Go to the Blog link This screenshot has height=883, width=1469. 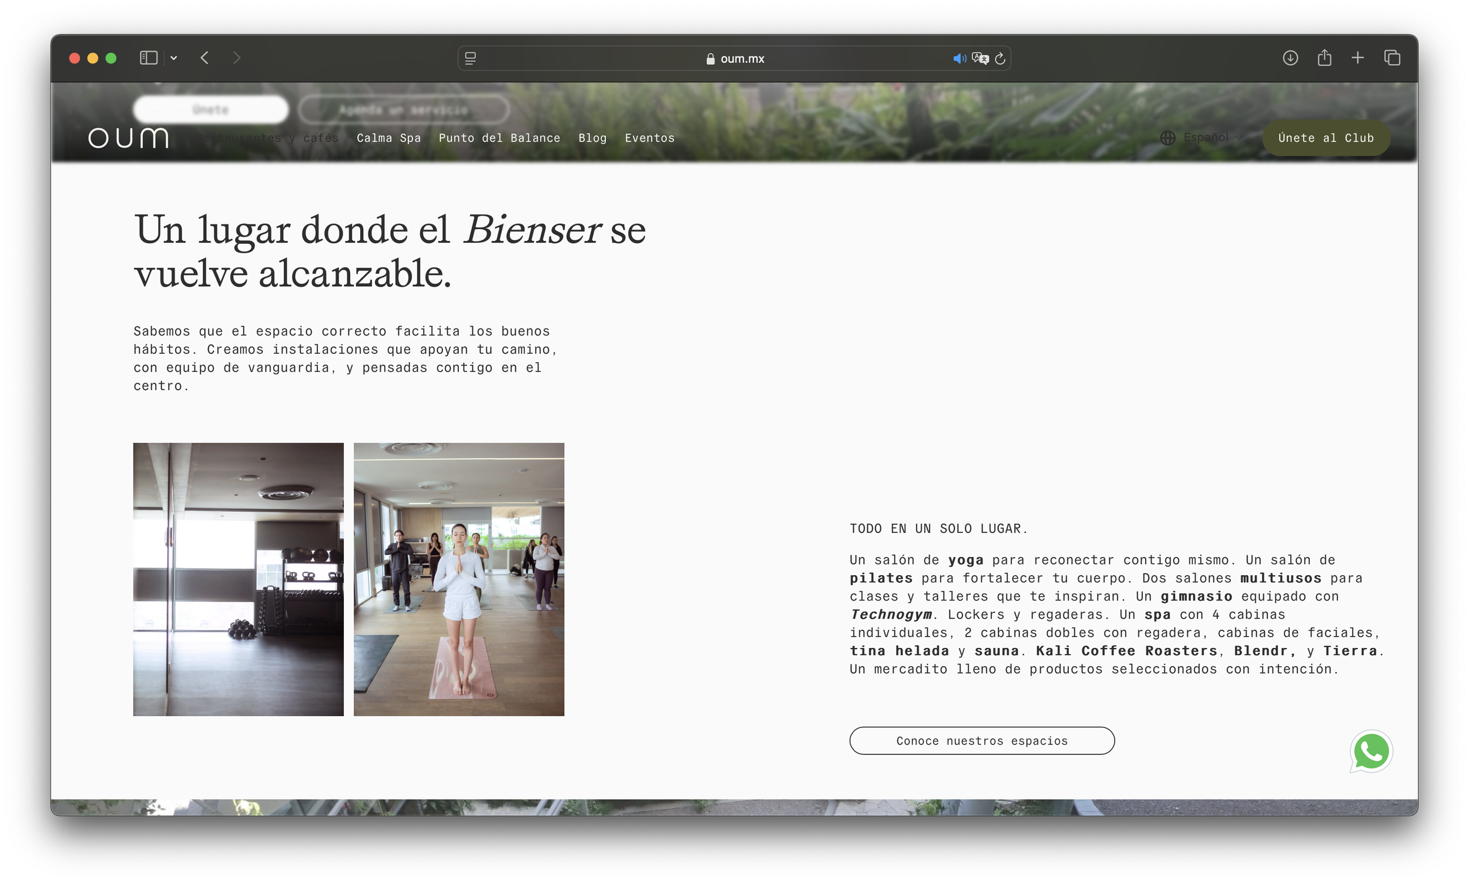tap(592, 138)
